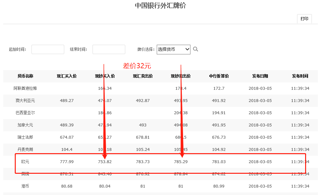This screenshot has width=326, height=195.
Task: Click the 674.07 Swiss franc buying rate
Action: click(67, 137)
